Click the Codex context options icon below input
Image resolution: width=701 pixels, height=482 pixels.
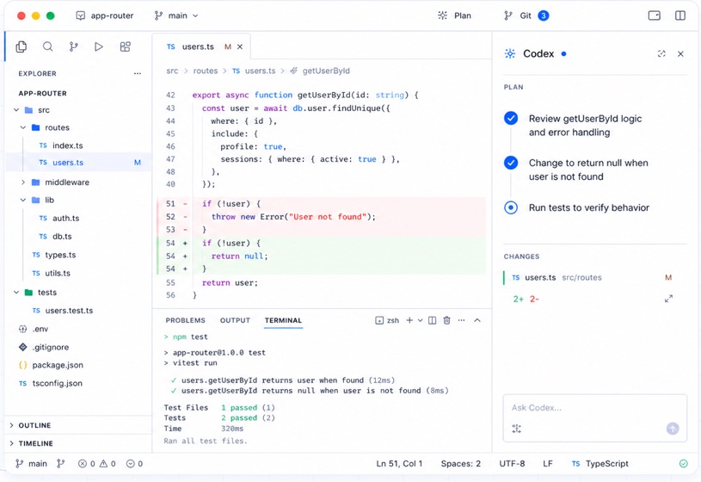517,429
